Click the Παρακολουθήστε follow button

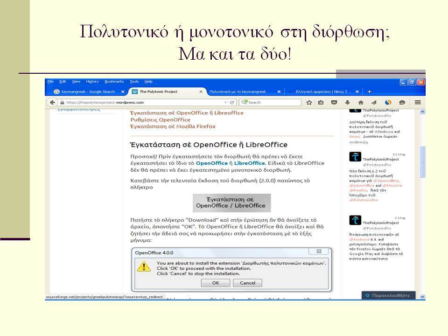[388, 295]
